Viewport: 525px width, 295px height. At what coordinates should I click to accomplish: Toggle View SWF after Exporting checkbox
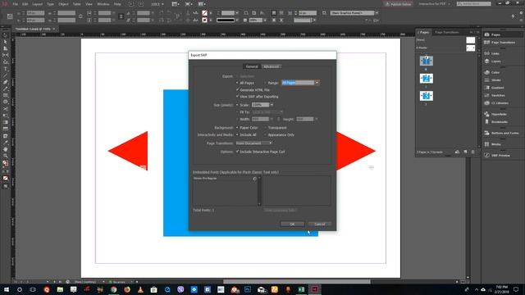pos(237,97)
